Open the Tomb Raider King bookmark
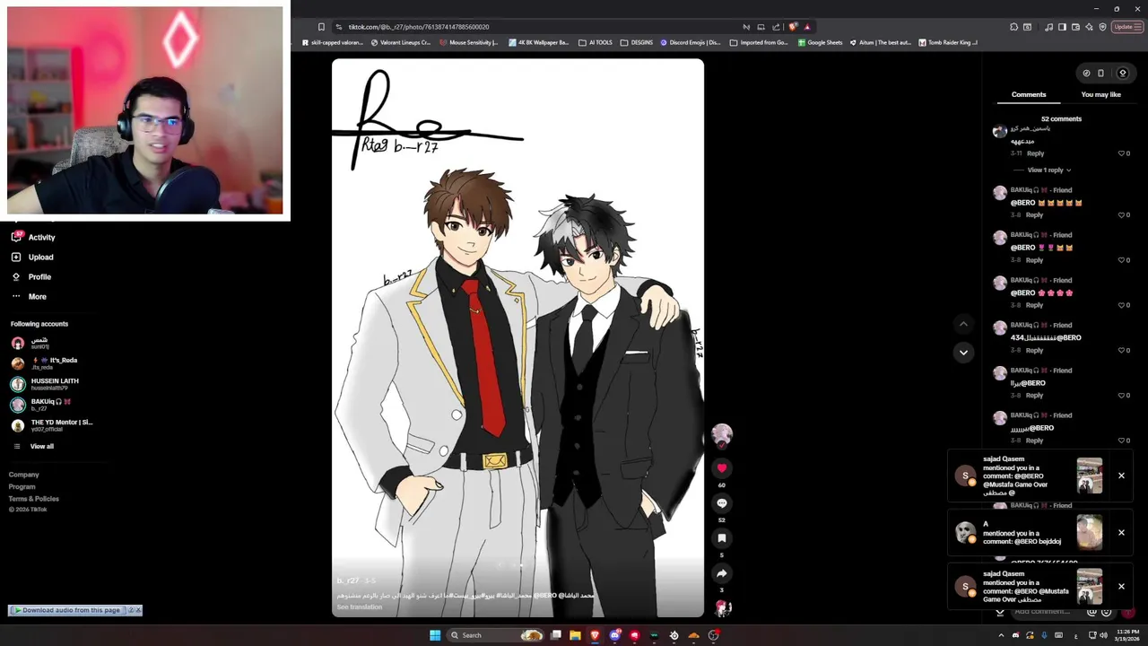Screen dimensions: 1148x646 [x=948, y=42]
